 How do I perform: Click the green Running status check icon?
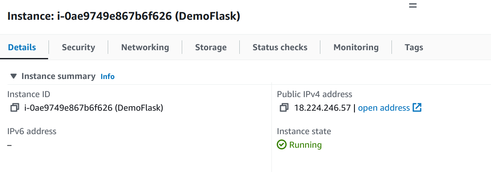coord(282,145)
